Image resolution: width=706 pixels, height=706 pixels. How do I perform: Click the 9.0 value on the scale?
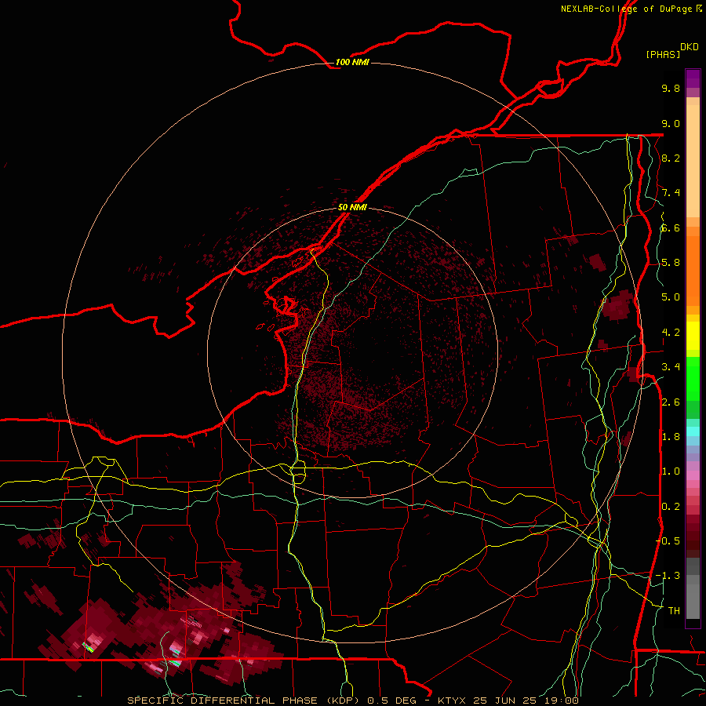(671, 123)
